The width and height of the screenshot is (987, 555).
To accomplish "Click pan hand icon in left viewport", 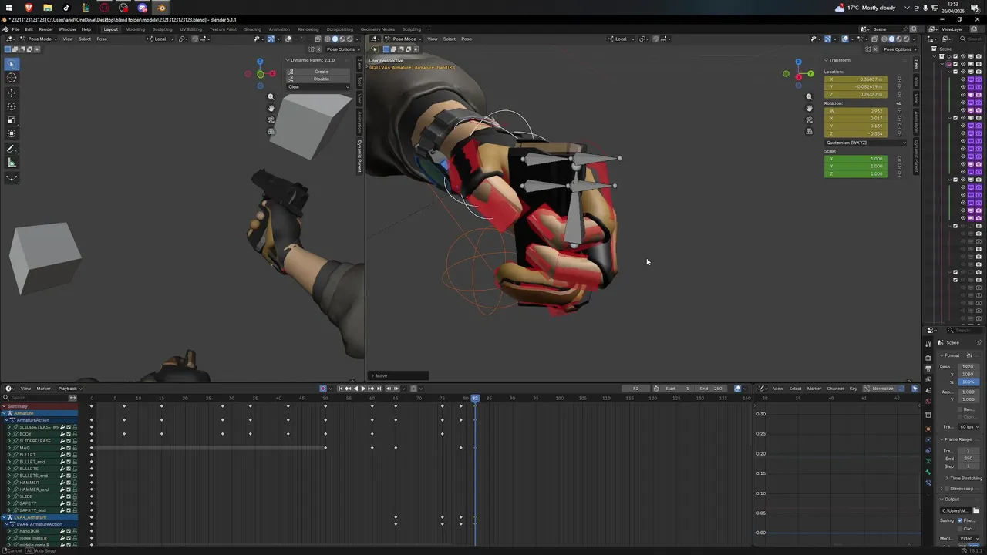I will tap(271, 108).
